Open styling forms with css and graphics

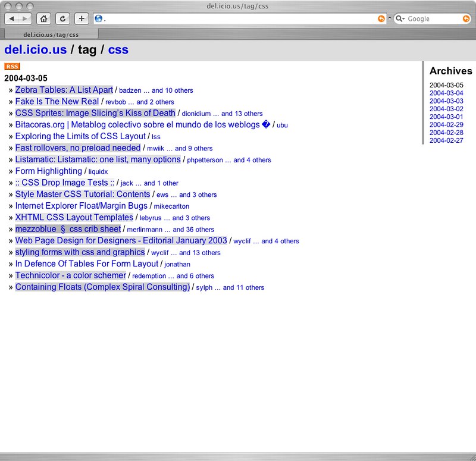[80, 252]
